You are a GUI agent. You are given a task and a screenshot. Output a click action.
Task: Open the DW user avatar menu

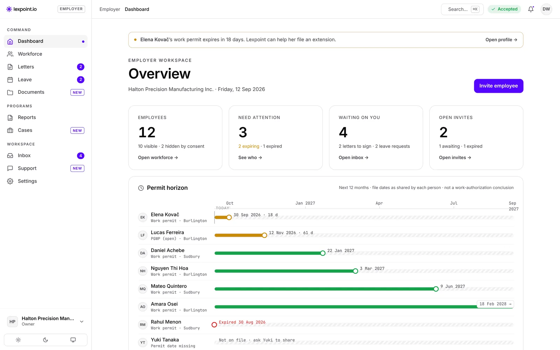click(x=546, y=9)
